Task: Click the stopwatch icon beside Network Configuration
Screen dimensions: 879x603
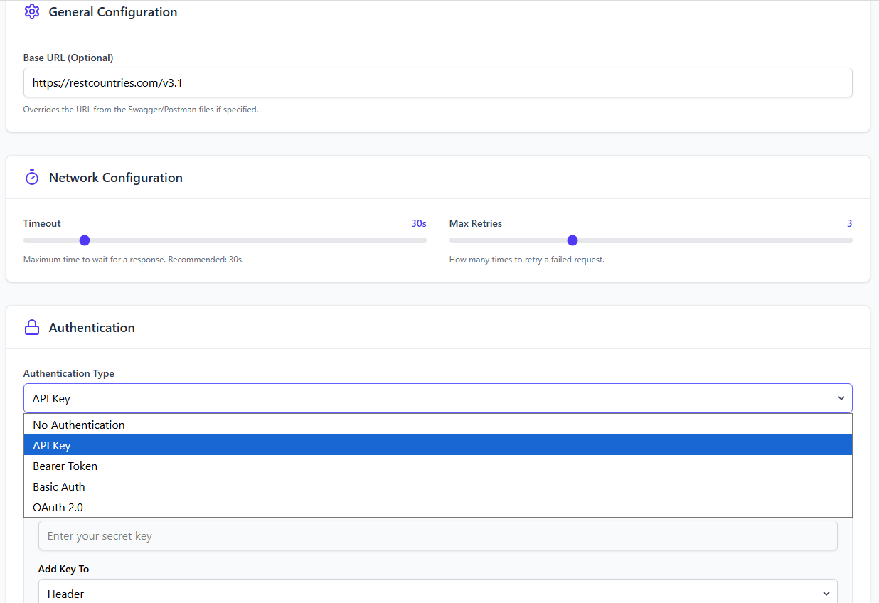Action: coord(32,178)
